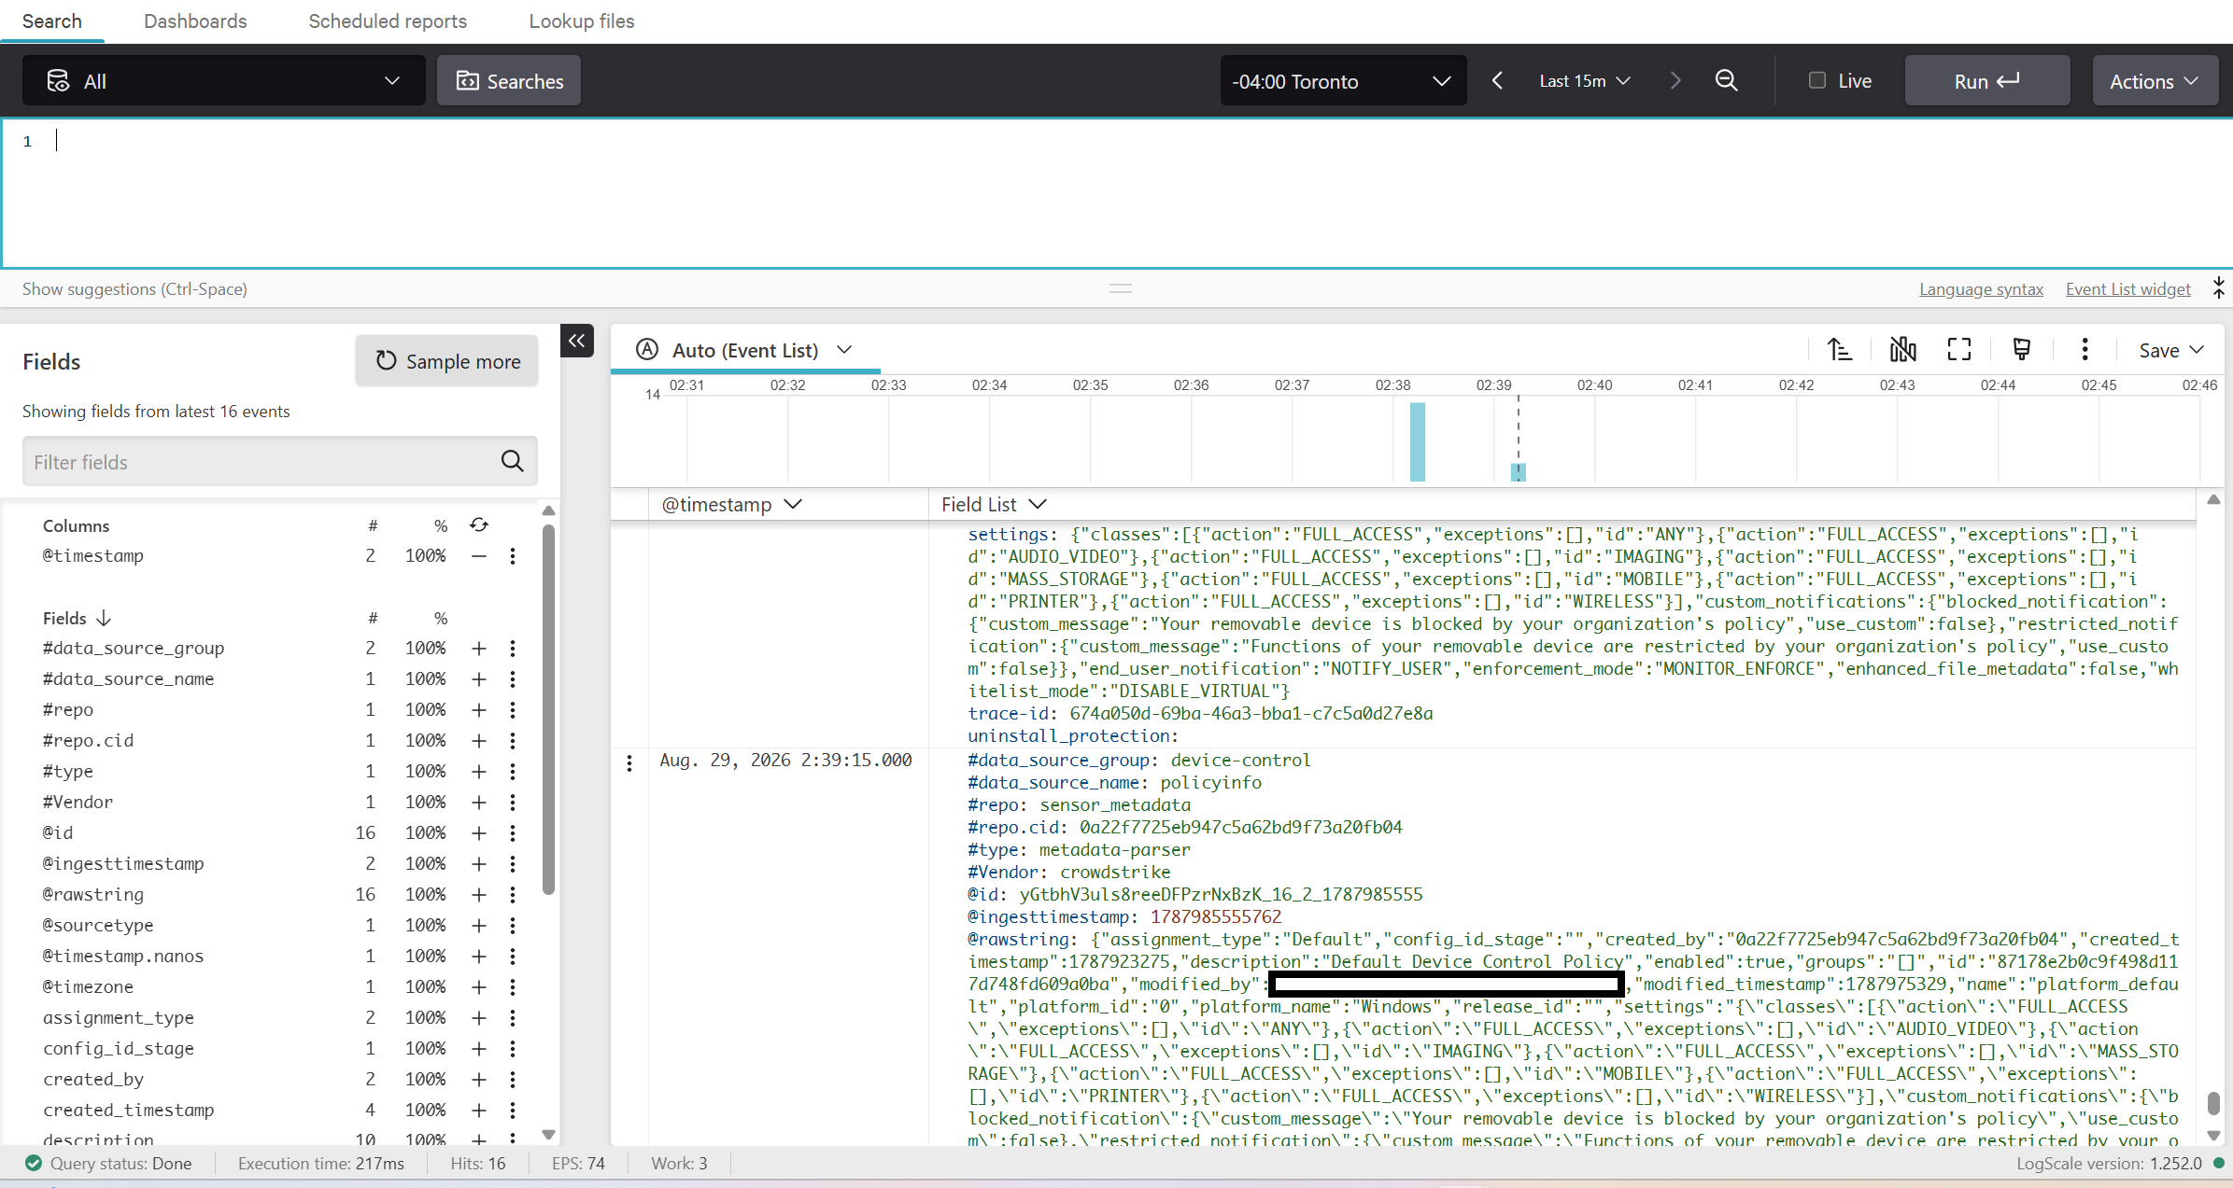Enable the Live checkbox

click(x=1817, y=80)
